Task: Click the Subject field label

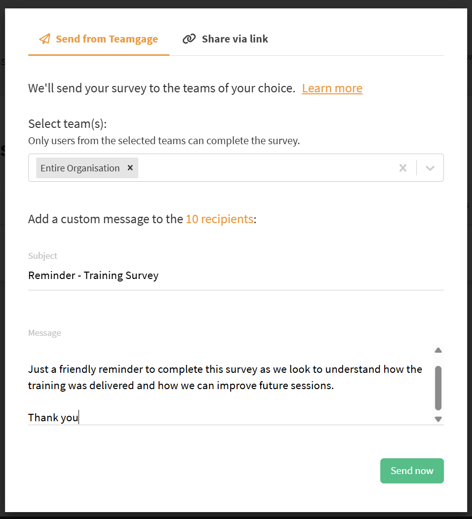Action: point(42,256)
